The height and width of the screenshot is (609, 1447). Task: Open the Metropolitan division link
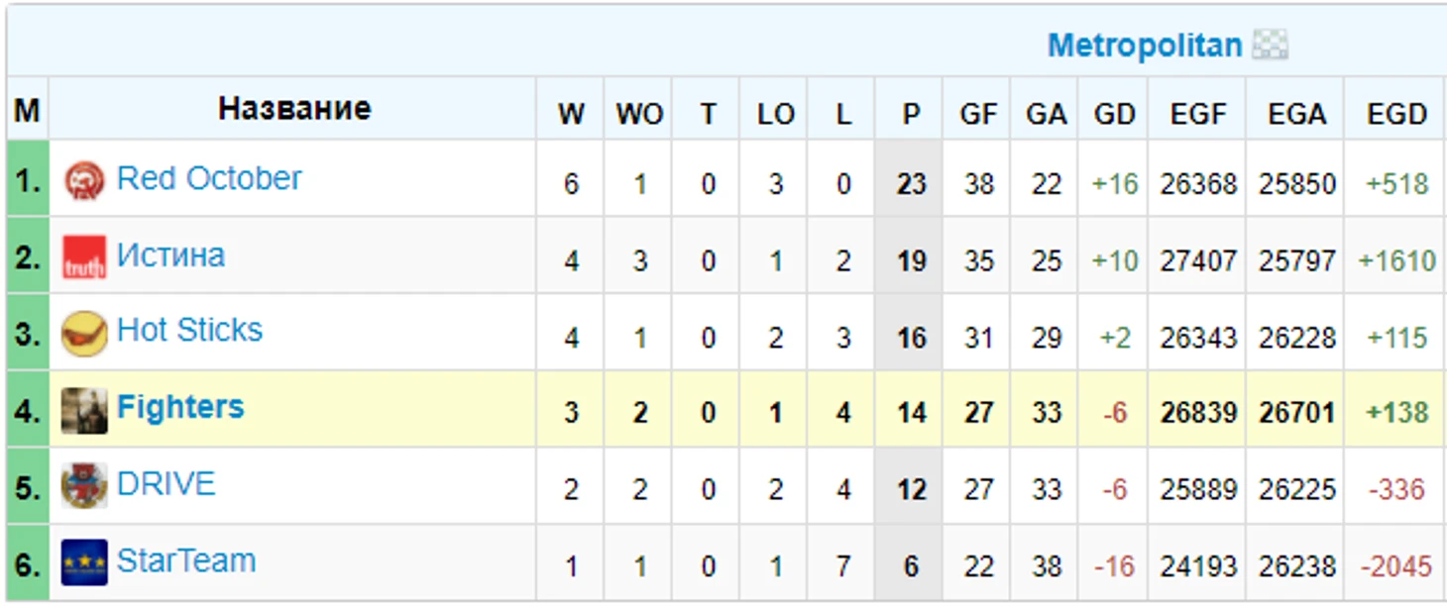click(x=1144, y=46)
